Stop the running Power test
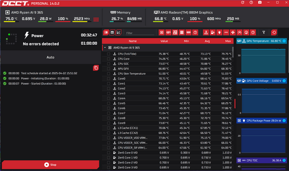Screen dimensions: 289x171 51,165
